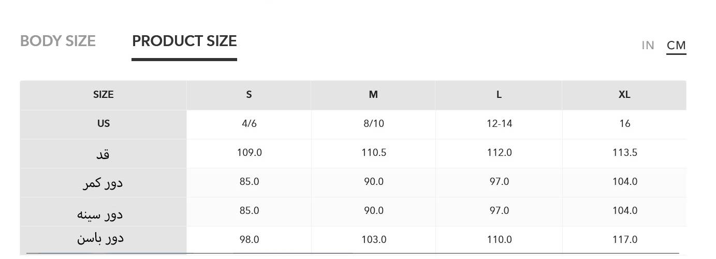Click the 8/10 US size cell
The height and width of the screenshot is (259, 716).
pos(373,124)
